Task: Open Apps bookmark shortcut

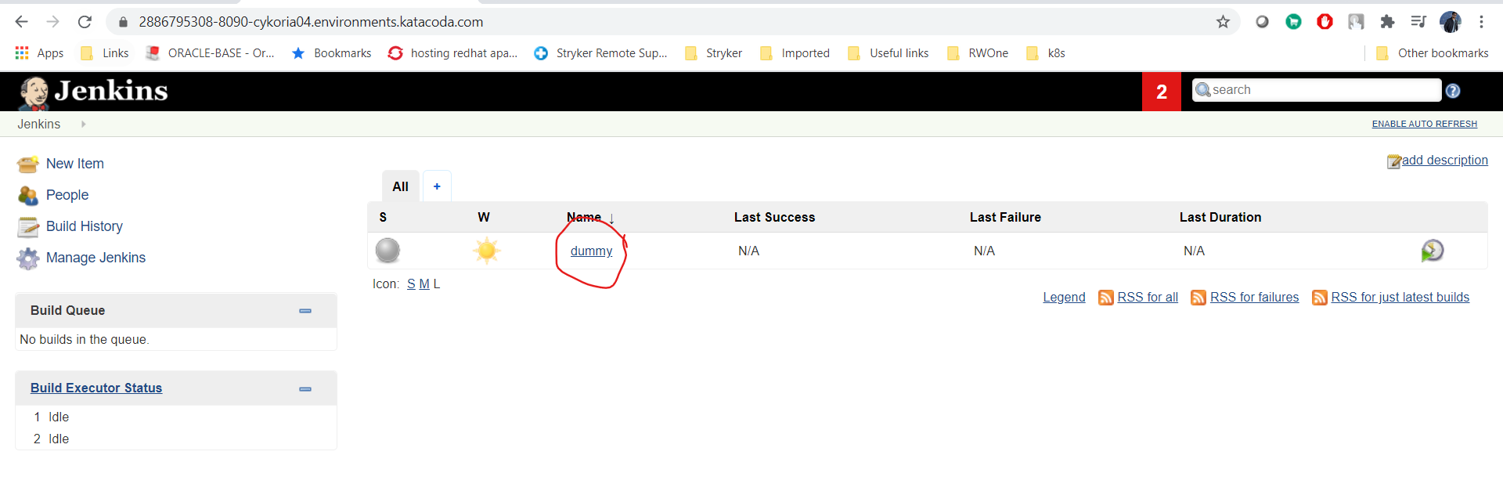Action: pyautogui.click(x=39, y=53)
